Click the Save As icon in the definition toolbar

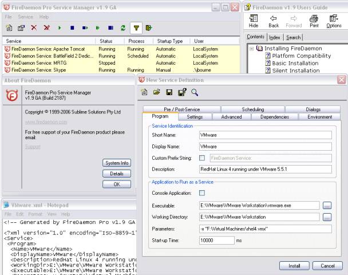[x=182, y=92]
